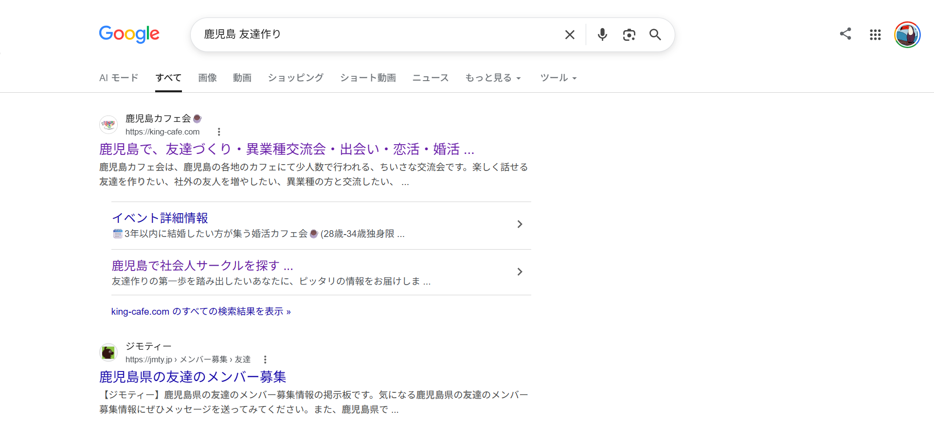Expand the もっと見る dropdown
Image resolution: width=934 pixels, height=422 pixels.
coord(493,78)
